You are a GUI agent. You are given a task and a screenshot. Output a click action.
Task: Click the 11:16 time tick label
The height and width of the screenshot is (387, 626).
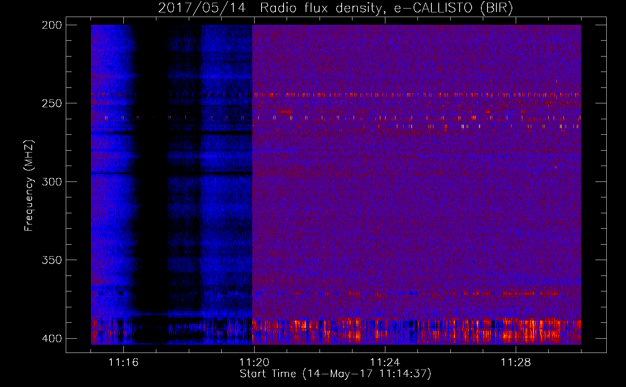123,362
